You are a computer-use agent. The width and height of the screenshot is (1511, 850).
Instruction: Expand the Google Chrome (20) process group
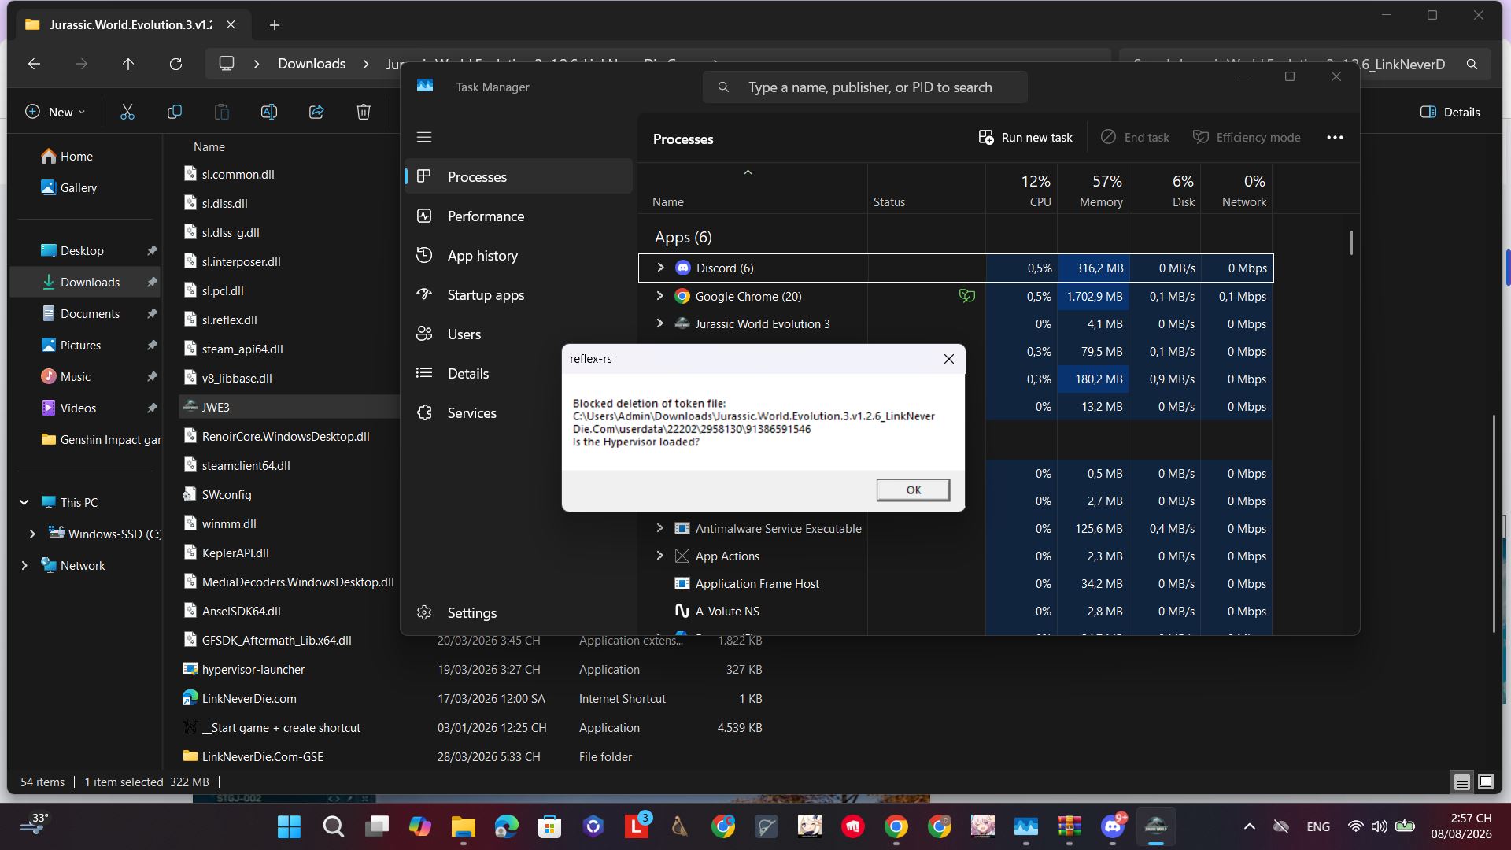pos(659,296)
